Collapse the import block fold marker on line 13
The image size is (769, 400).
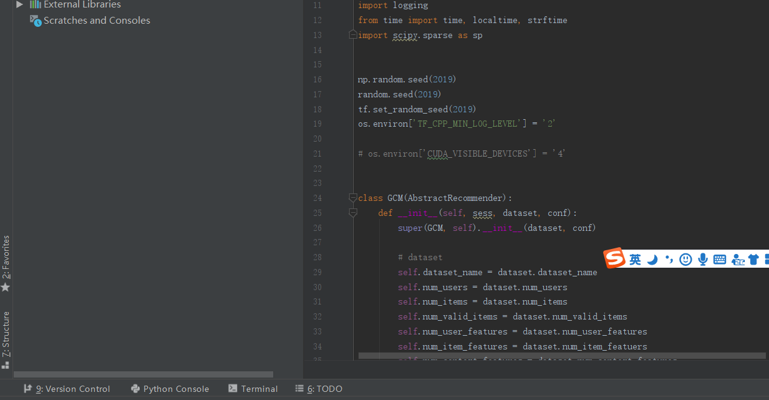tap(353, 35)
